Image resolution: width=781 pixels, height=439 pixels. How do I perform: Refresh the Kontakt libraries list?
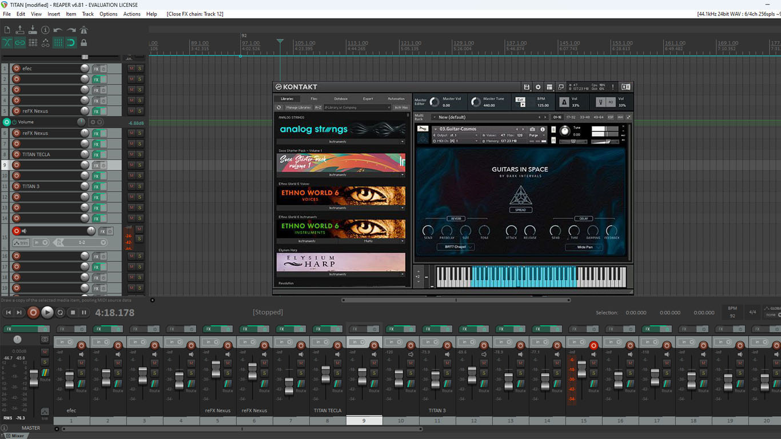[279, 107]
